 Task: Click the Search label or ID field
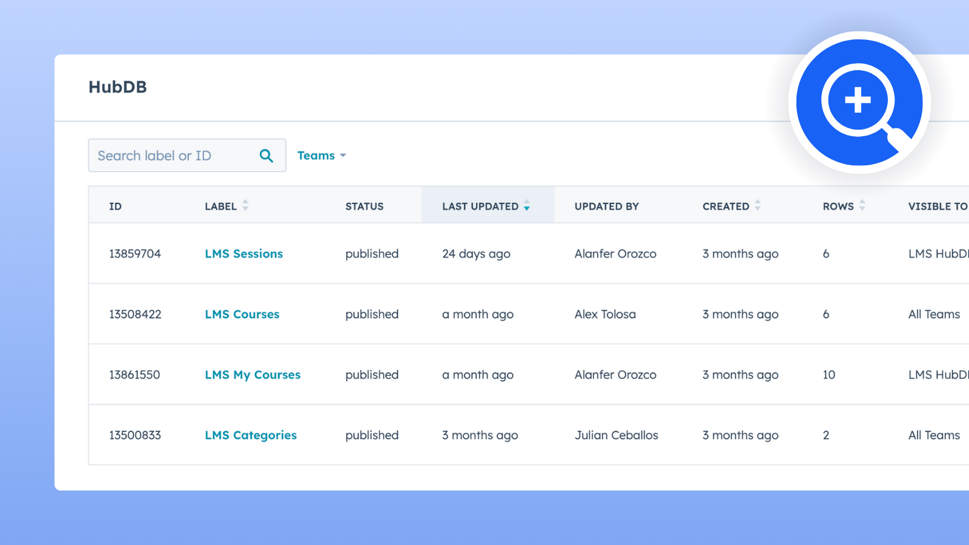173,156
